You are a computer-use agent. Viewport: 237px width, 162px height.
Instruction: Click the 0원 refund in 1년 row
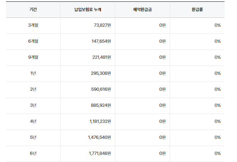[163, 73]
